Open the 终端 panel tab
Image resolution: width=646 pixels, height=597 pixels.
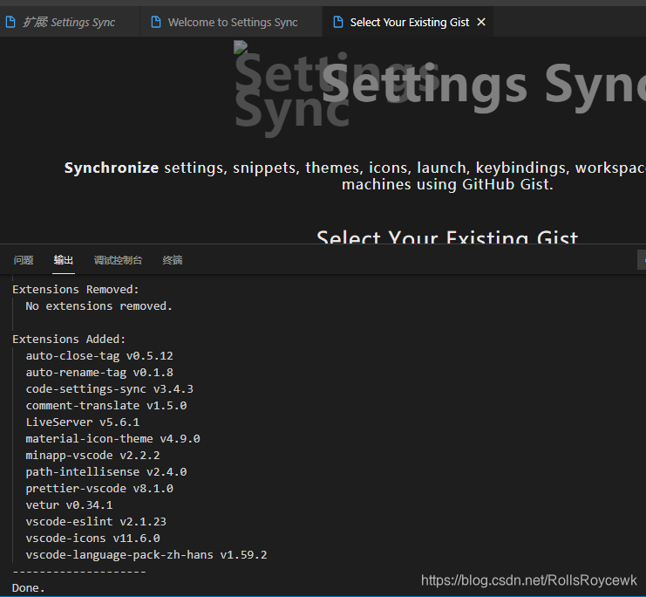point(173,260)
